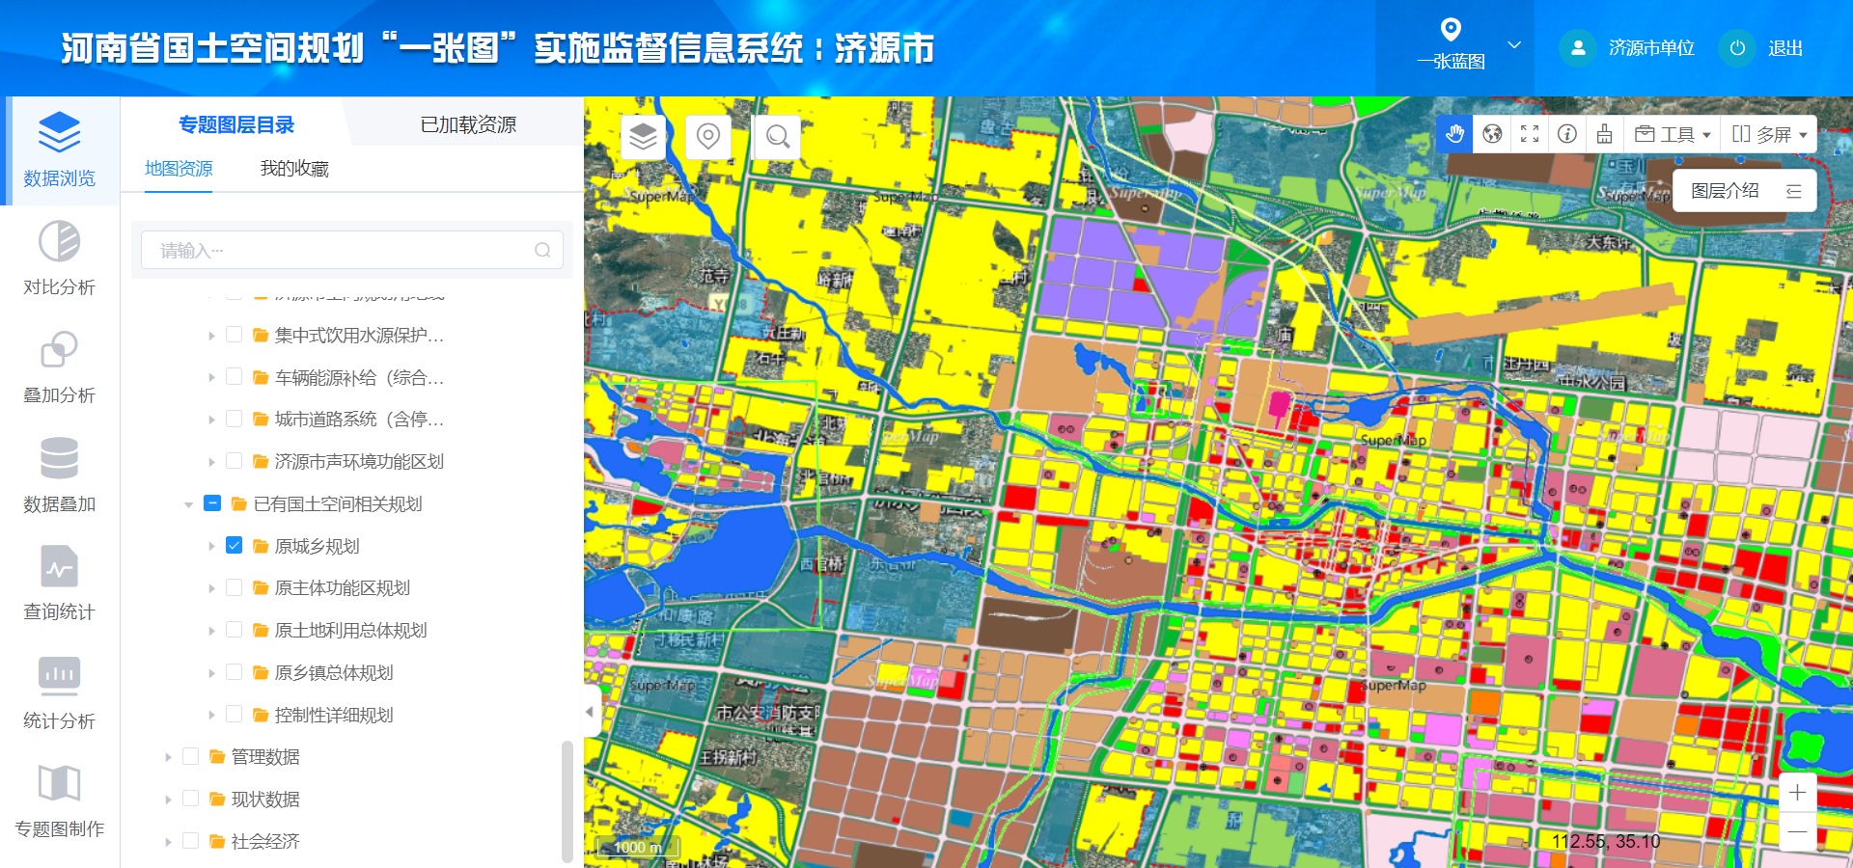Image resolution: width=1853 pixels, height=868 pixels.
Task: Click the map layers stack icon
Action: pos(644,137)
